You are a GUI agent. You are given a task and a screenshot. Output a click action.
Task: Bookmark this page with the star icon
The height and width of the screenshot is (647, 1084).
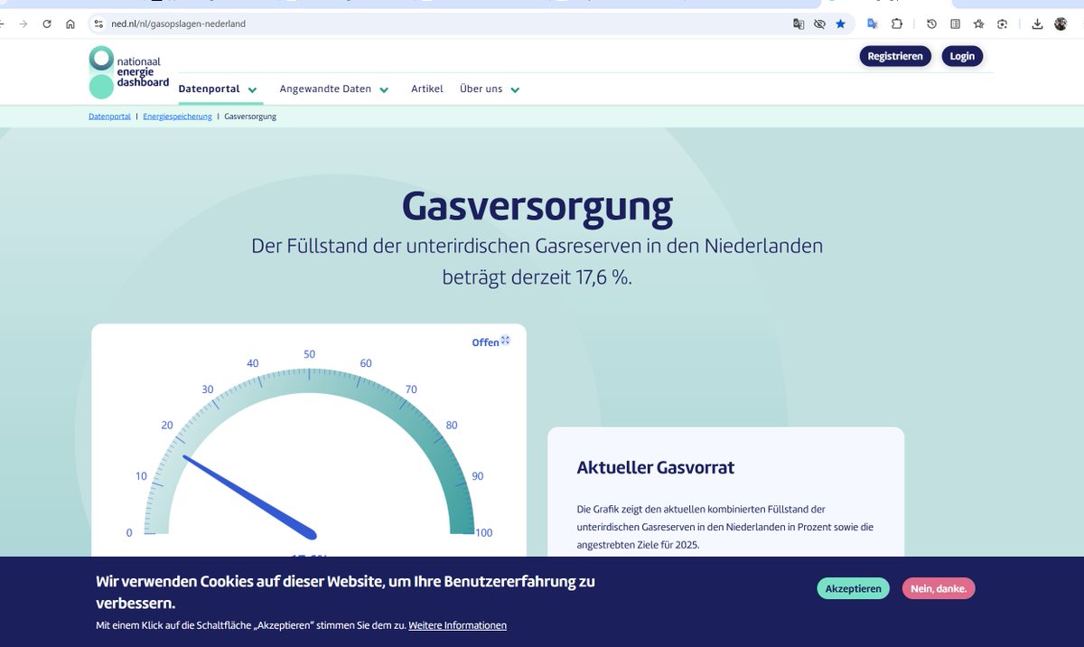(840, 23)
